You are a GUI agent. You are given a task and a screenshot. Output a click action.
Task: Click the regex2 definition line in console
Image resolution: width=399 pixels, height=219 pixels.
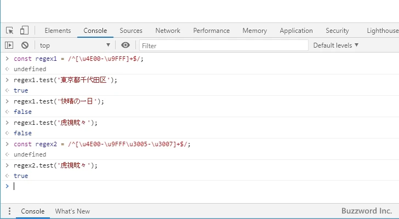(x=102, y=144)
